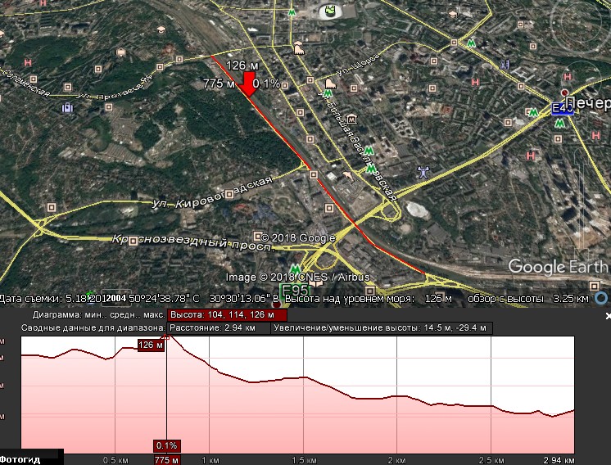
Task: Open historical imagery via the 2004 year indicator
Action: tap(115, 299)
